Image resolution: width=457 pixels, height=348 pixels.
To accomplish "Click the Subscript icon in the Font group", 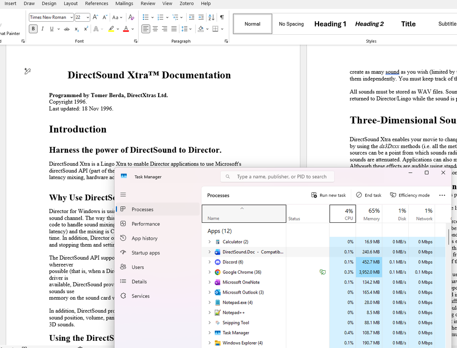I will coord(76,29).
